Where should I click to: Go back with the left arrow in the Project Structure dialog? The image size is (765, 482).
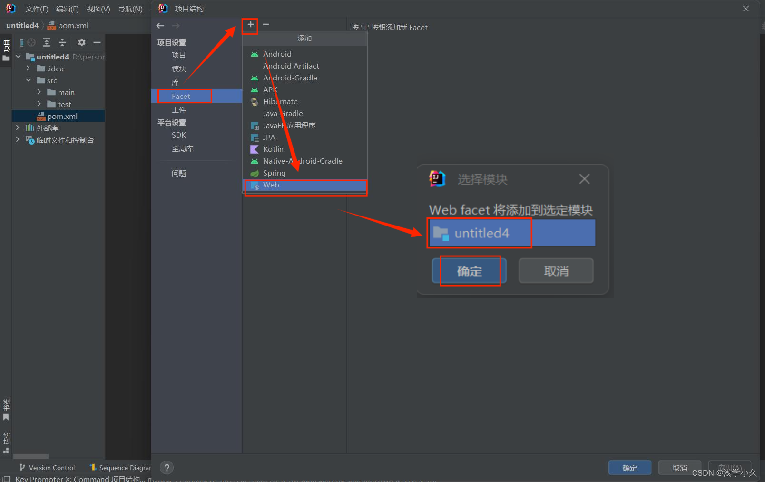tap(160, 26)
